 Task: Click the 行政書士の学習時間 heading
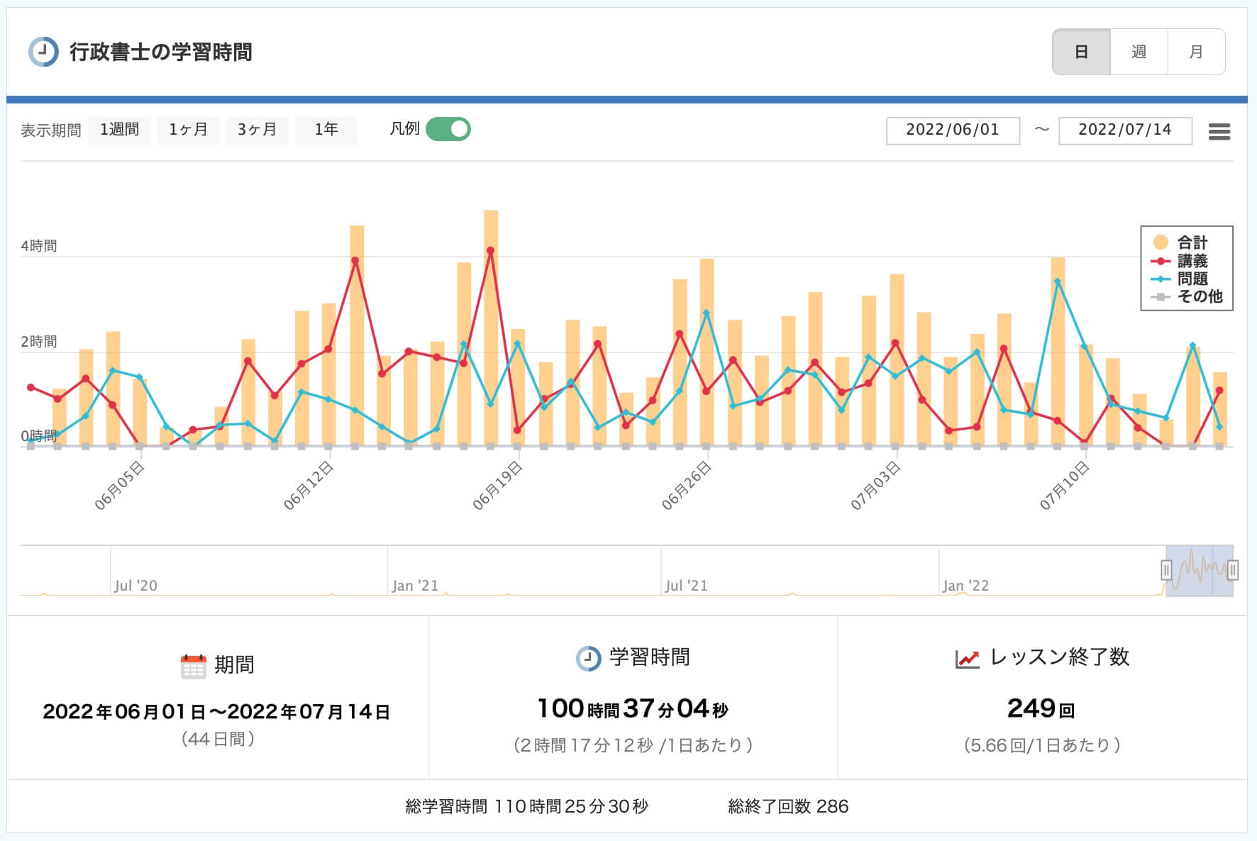(161, 52)
